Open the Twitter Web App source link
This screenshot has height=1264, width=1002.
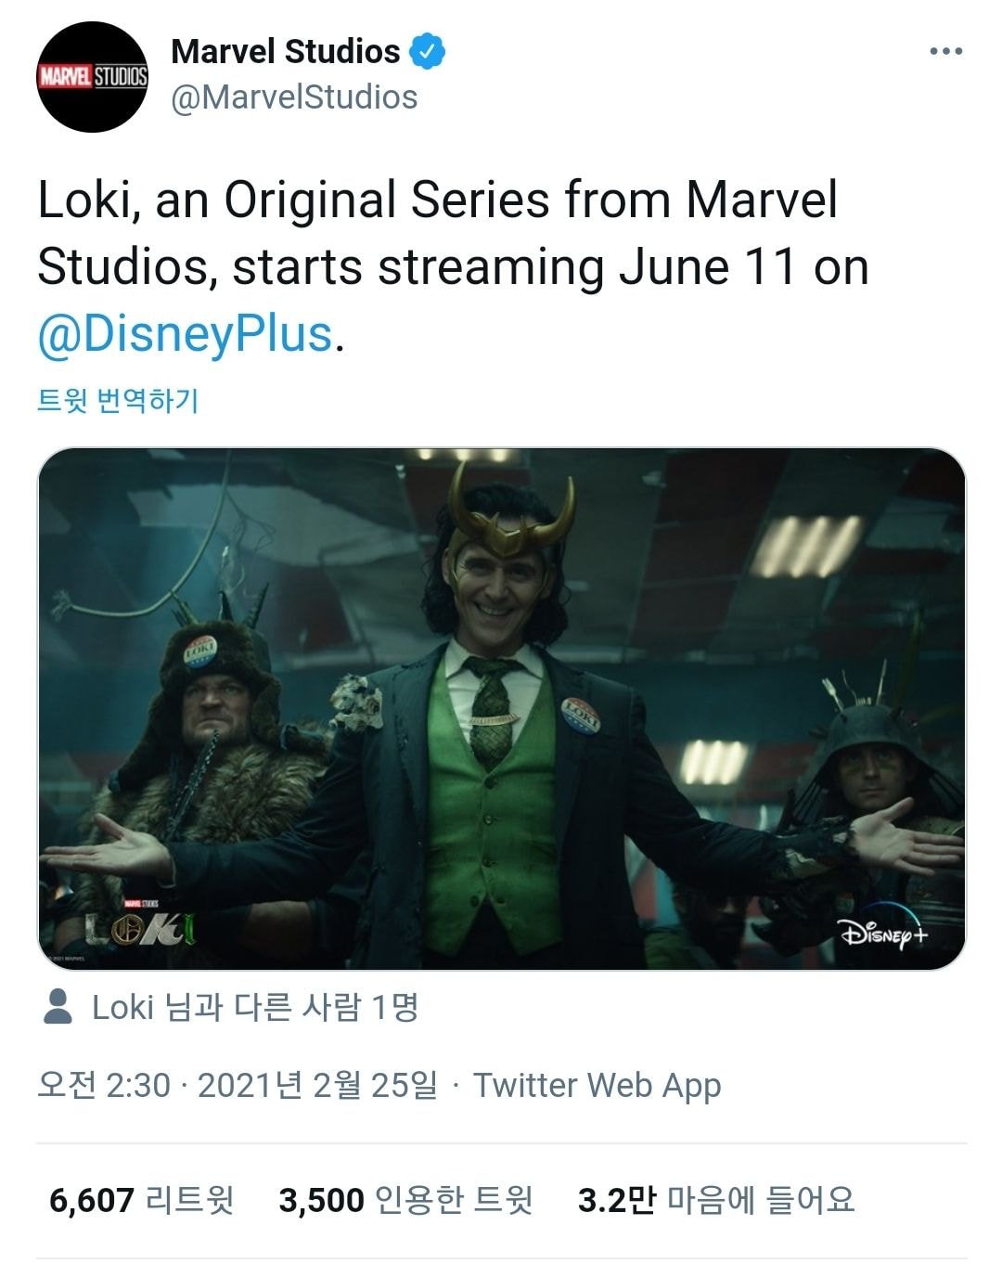pyautogui.click(x=597, y=1085)
